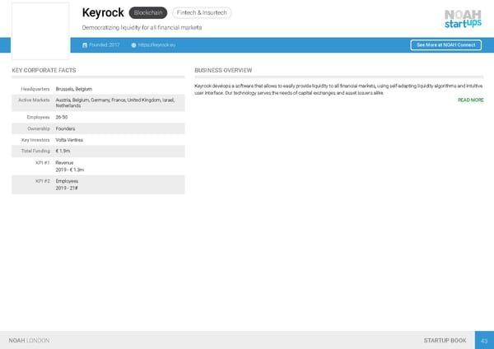The height and width of the screenshot is (349, 494).
Task: Click the calendar icon beside Founded: 2017
Action: 85,44
